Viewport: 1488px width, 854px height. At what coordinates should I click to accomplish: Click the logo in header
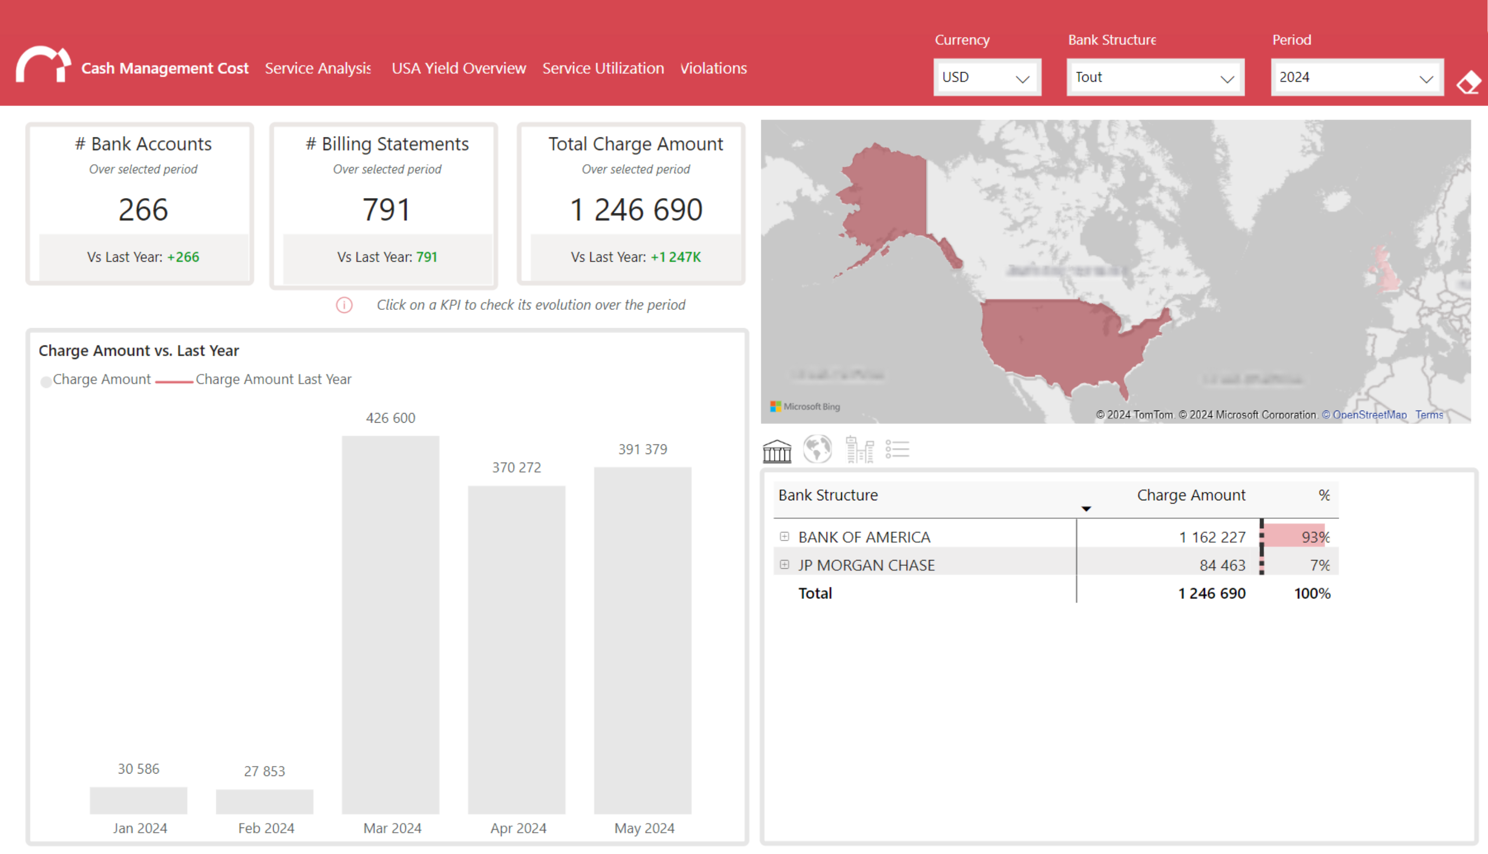[x=43, y=64]
